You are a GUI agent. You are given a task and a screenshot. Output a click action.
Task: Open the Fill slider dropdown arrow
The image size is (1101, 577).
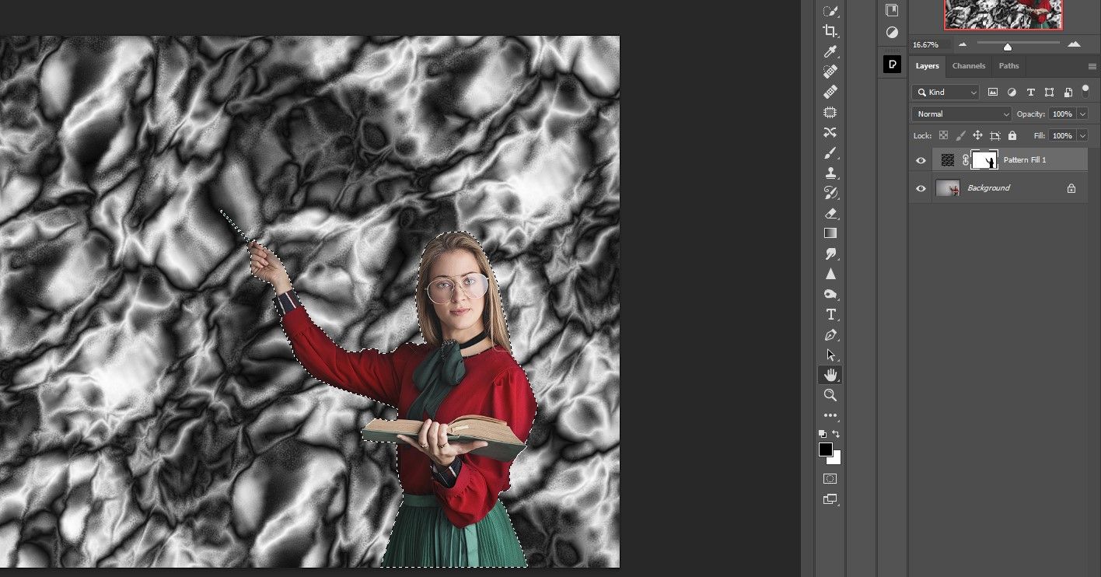coord(1083,135)
